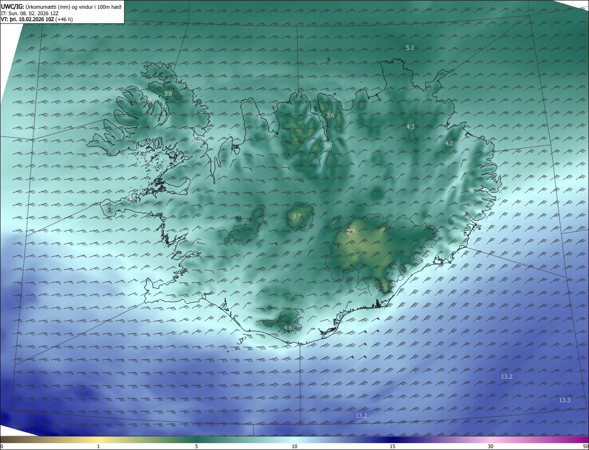Click the 5 tick on the color scale
Screen dimensions: 589x450
tap(196, 446)
